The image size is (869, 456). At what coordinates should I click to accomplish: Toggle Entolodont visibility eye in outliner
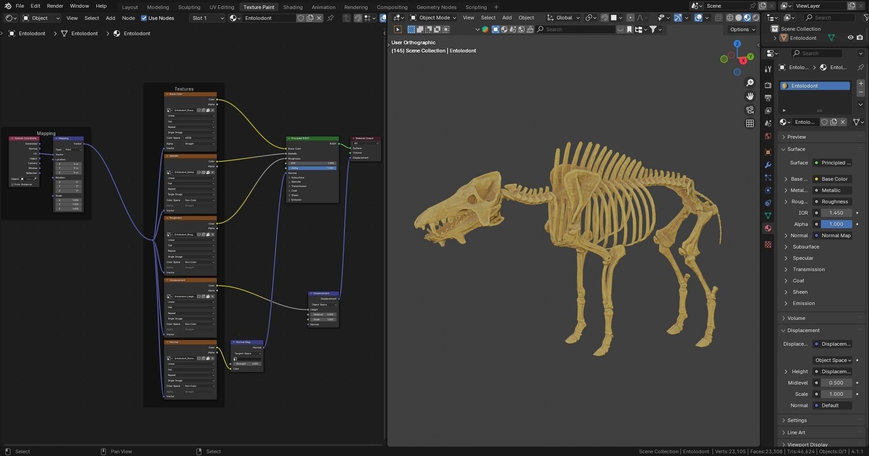tap(850, 38)
